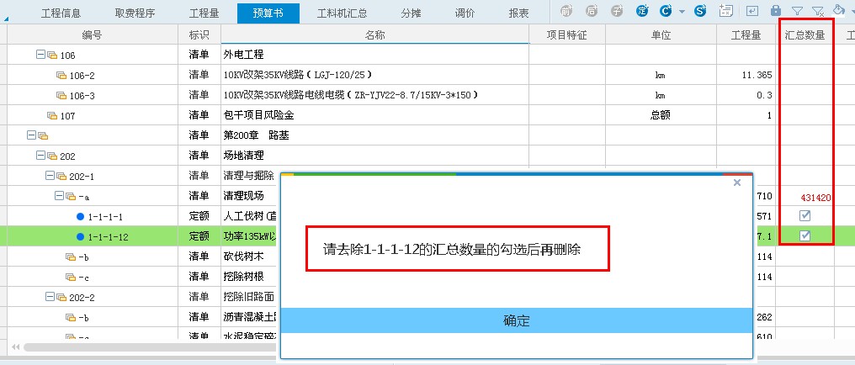Viewport: 855px width, 365px height.
Task: Click the 标识 column header
Action: tap(199, 34)
